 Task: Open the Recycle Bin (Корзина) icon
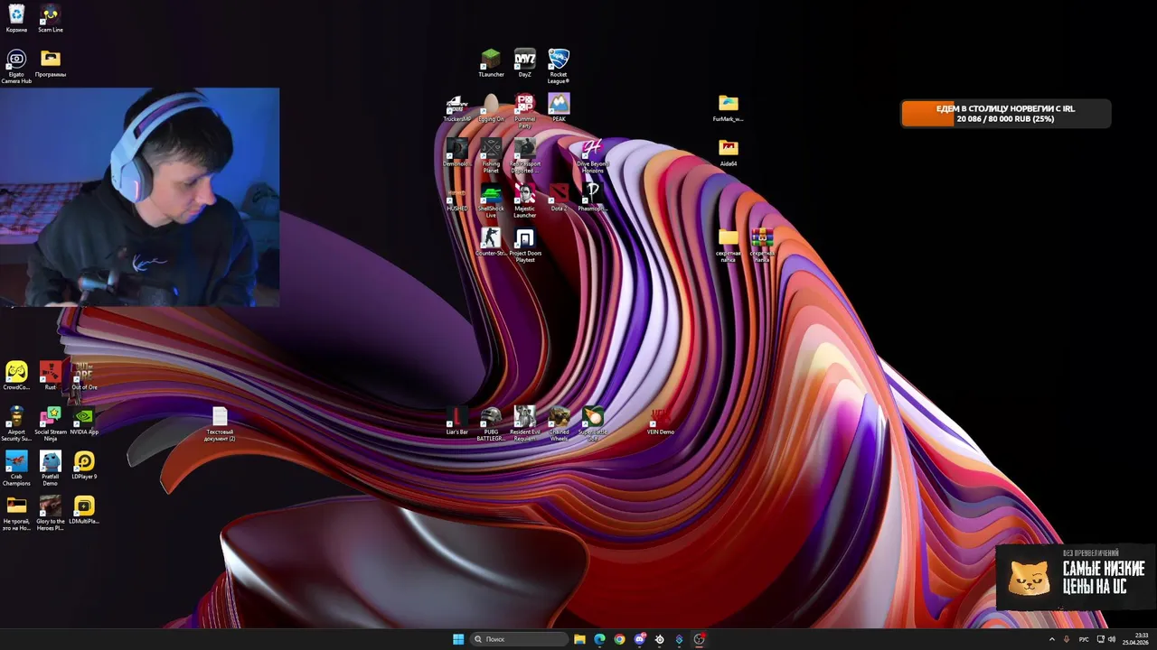click(16, 18)
